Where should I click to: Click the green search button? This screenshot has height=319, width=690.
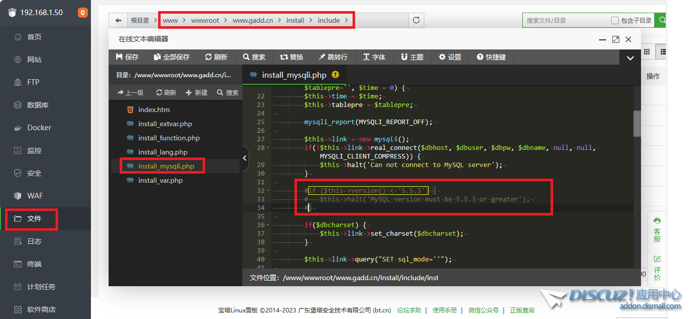coord(661,20)
